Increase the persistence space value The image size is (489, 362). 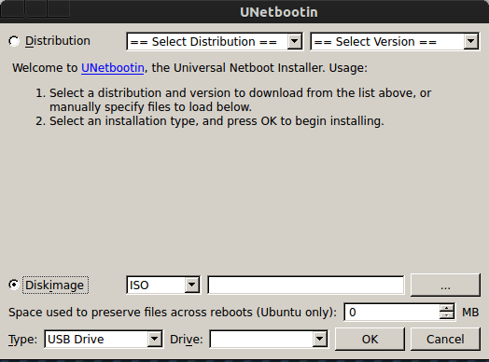click(x=447, y=308)
